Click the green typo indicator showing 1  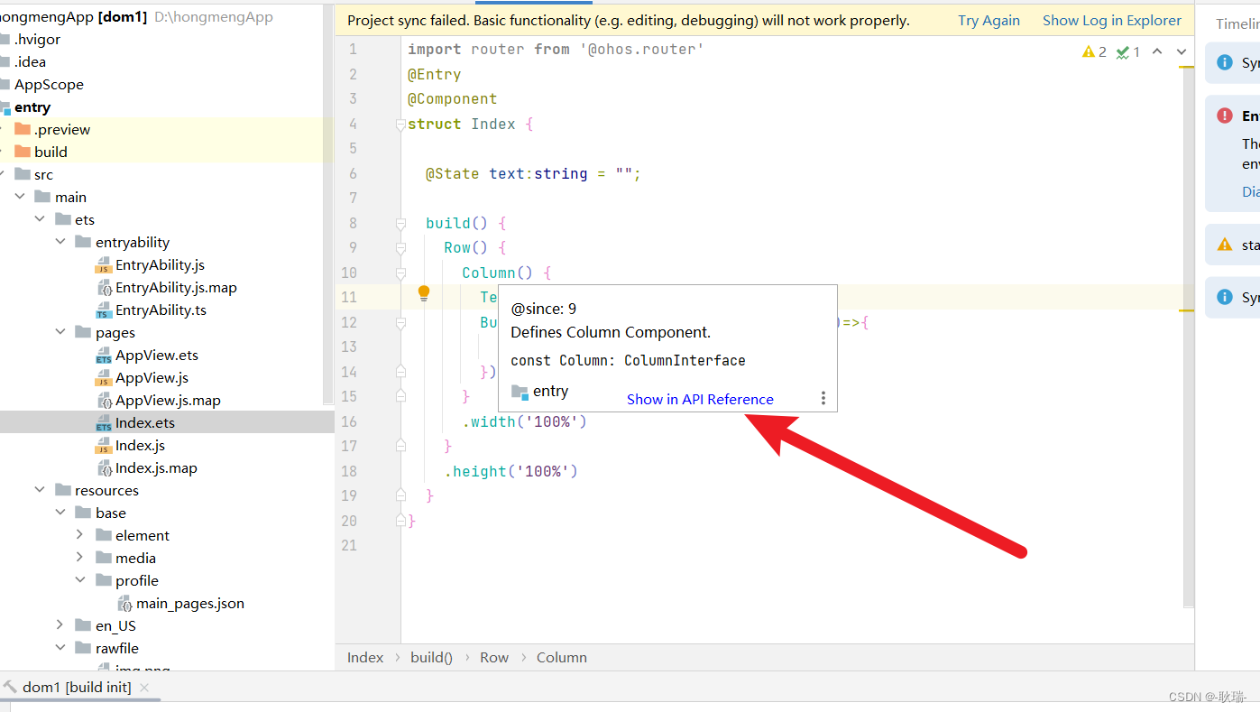coord(1127,52)
